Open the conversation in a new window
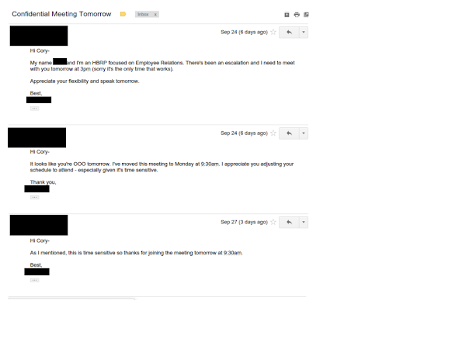 click(306, 15)
